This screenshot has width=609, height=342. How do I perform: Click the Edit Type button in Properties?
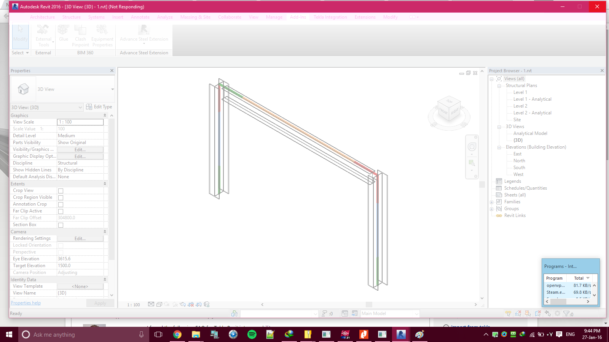99,107
